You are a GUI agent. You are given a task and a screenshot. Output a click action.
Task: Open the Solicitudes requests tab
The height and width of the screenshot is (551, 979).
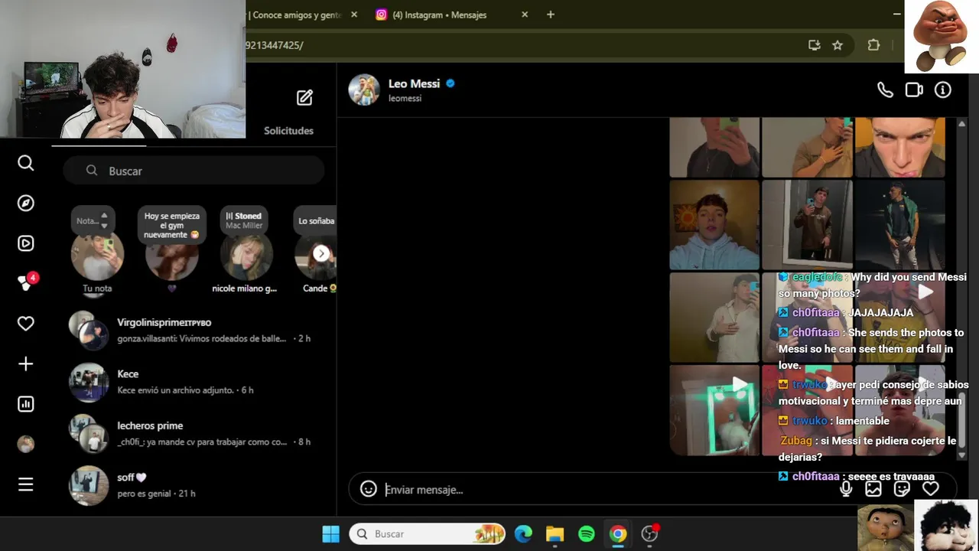[288, 131]
